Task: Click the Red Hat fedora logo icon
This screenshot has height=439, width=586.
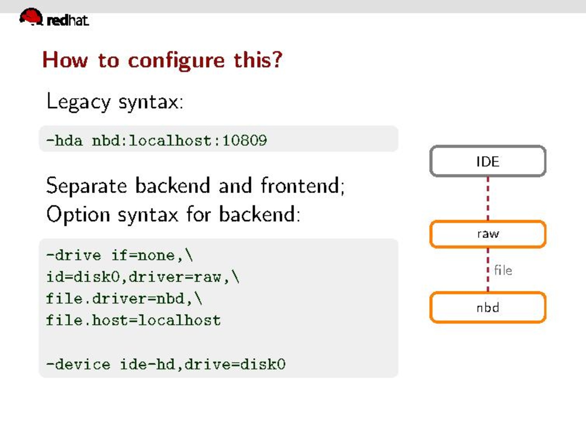Action: click(x=31, y=17)
